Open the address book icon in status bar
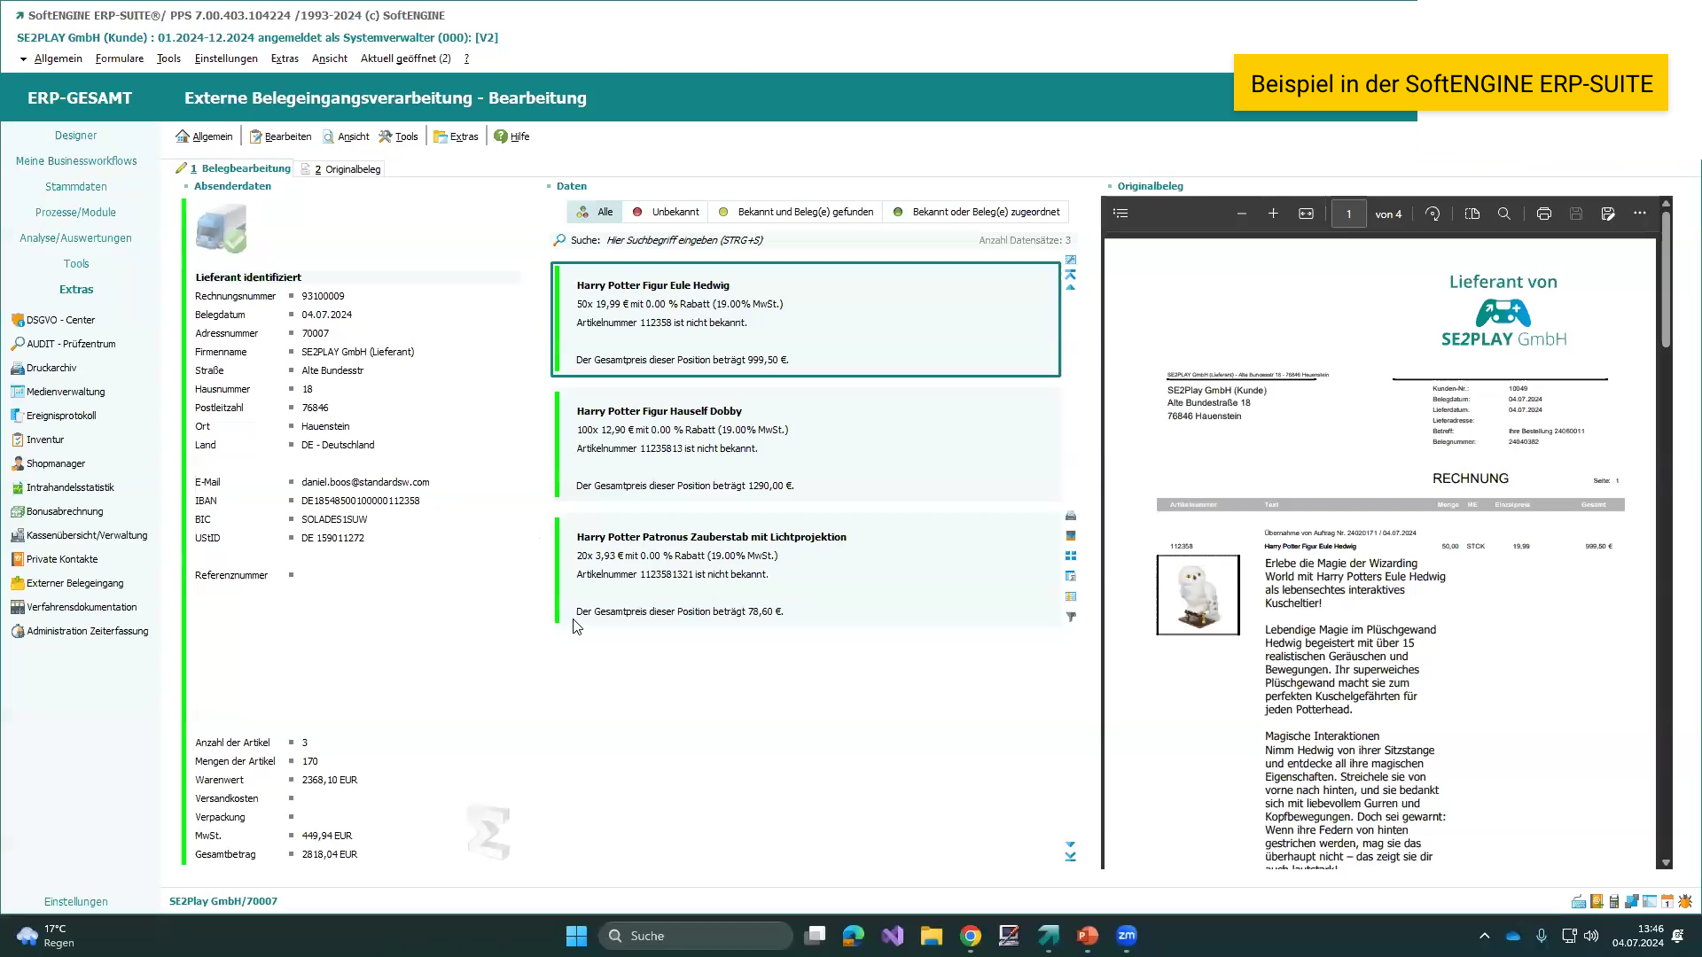 pyautogui.click(x=1597, y=901)
